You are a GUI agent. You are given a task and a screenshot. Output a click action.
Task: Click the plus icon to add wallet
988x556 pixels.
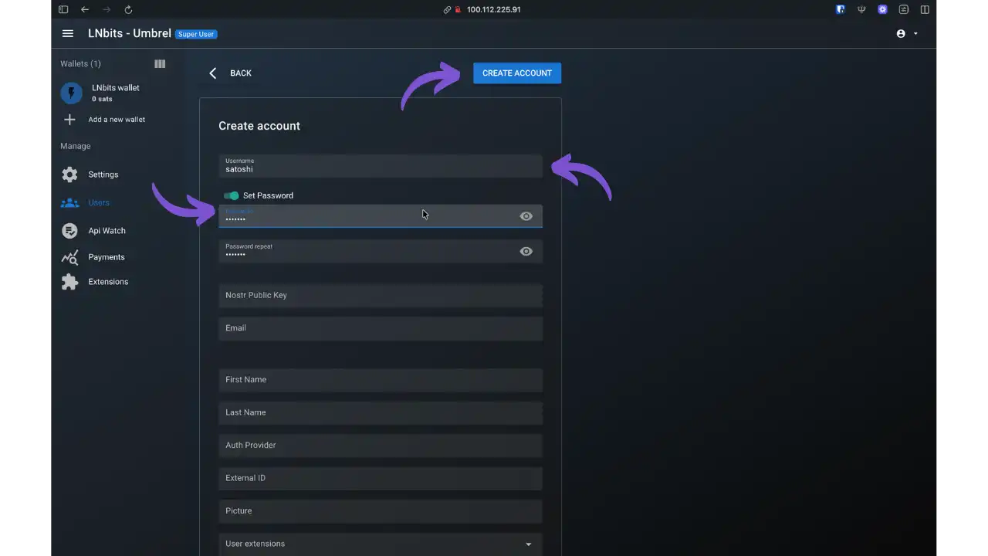pyautogui.click(x=69, y=120)
